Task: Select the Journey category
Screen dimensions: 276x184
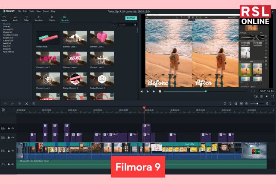Action: pyautogui.click(x=8, y=29)
